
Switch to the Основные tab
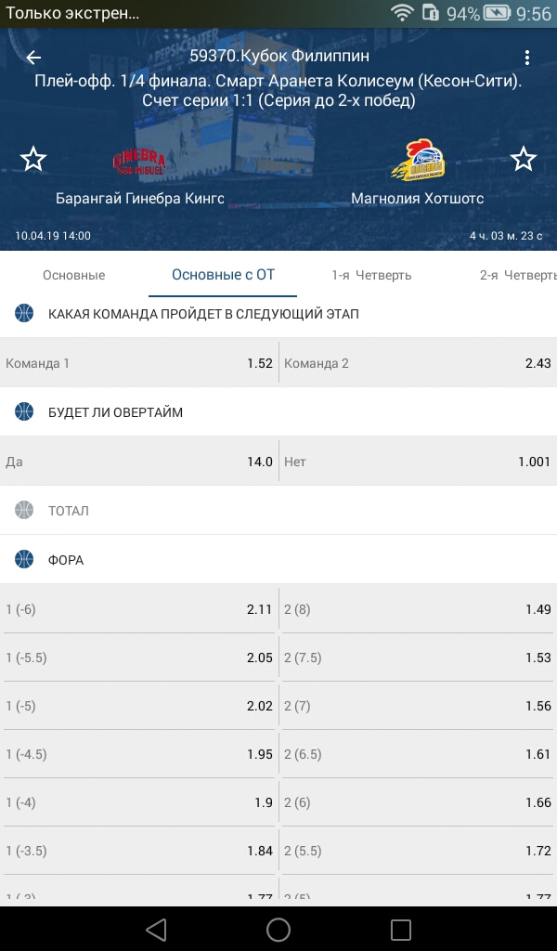(x=74, y=275)
